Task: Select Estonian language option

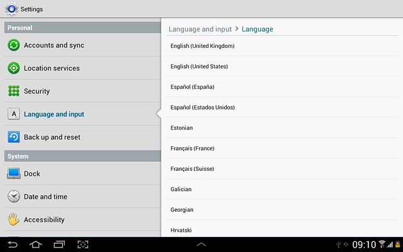Action: (282, 128)
